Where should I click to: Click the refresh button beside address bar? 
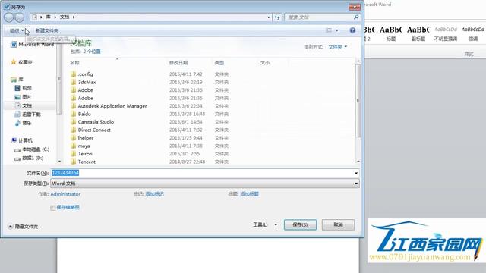click(277, 17)
